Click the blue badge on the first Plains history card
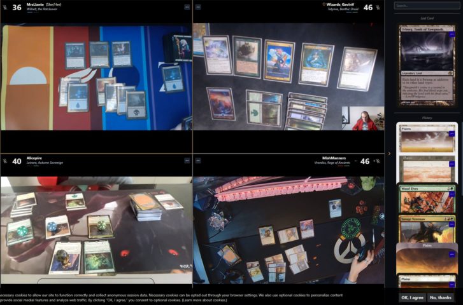Screen dimensions: 463x305 click(x=452, y=134)
